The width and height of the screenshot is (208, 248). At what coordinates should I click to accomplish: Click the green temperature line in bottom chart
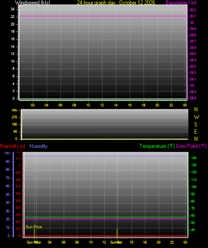point(105,217)
